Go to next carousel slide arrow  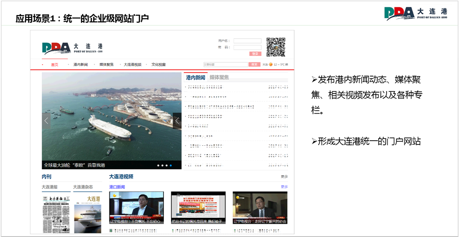(x=177, y=121)
